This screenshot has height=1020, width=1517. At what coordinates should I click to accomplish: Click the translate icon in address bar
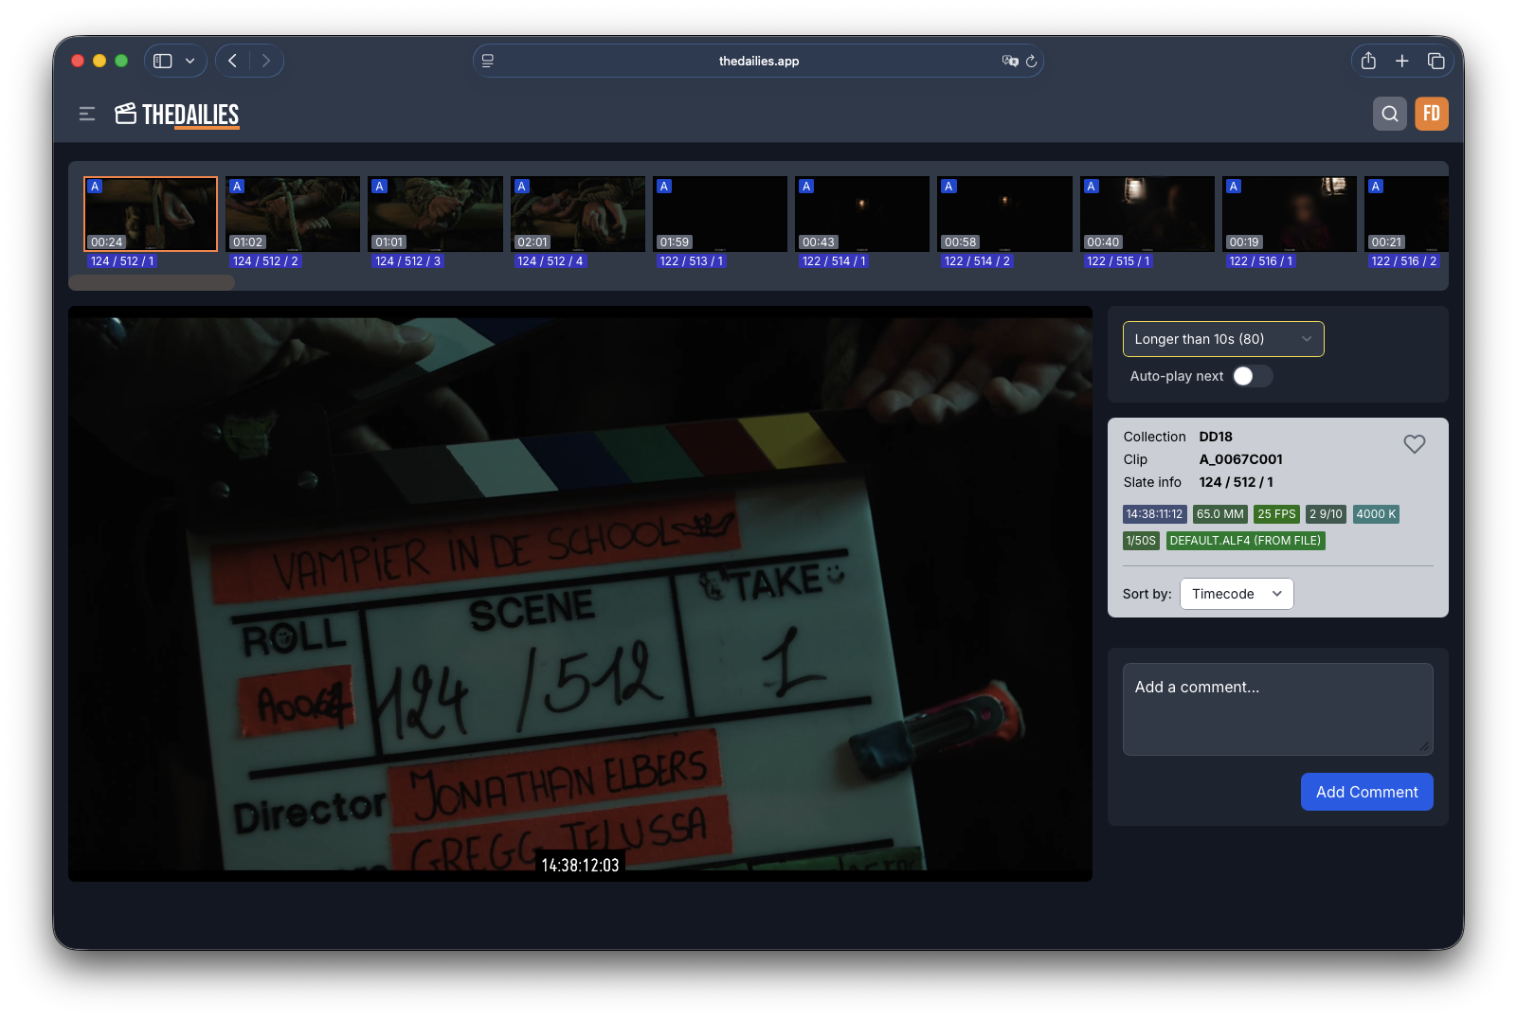(1010, 61)
